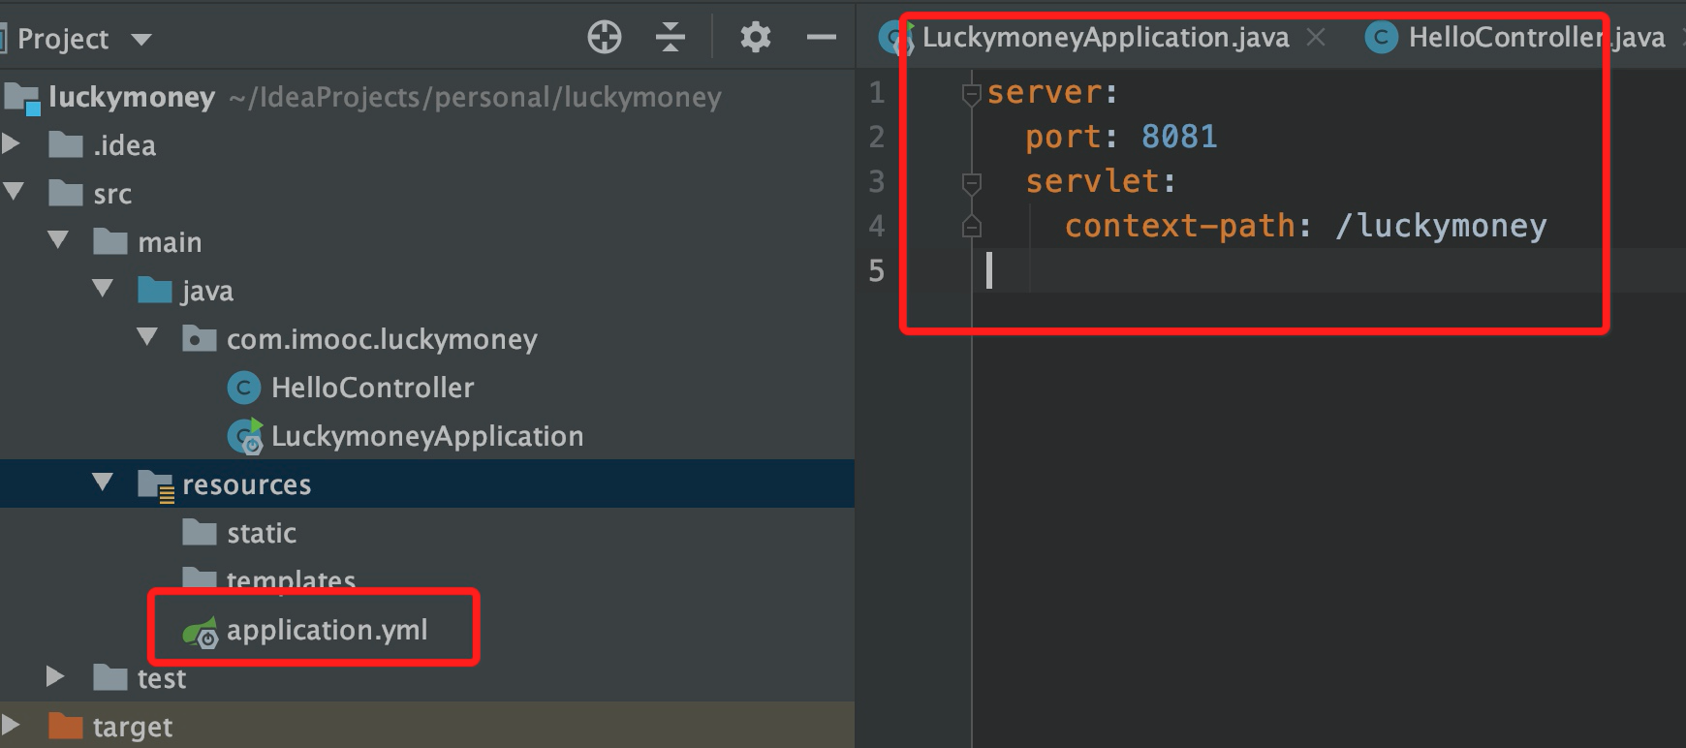Select the templates folder
1686x748 pixels.
pos(291,579)
